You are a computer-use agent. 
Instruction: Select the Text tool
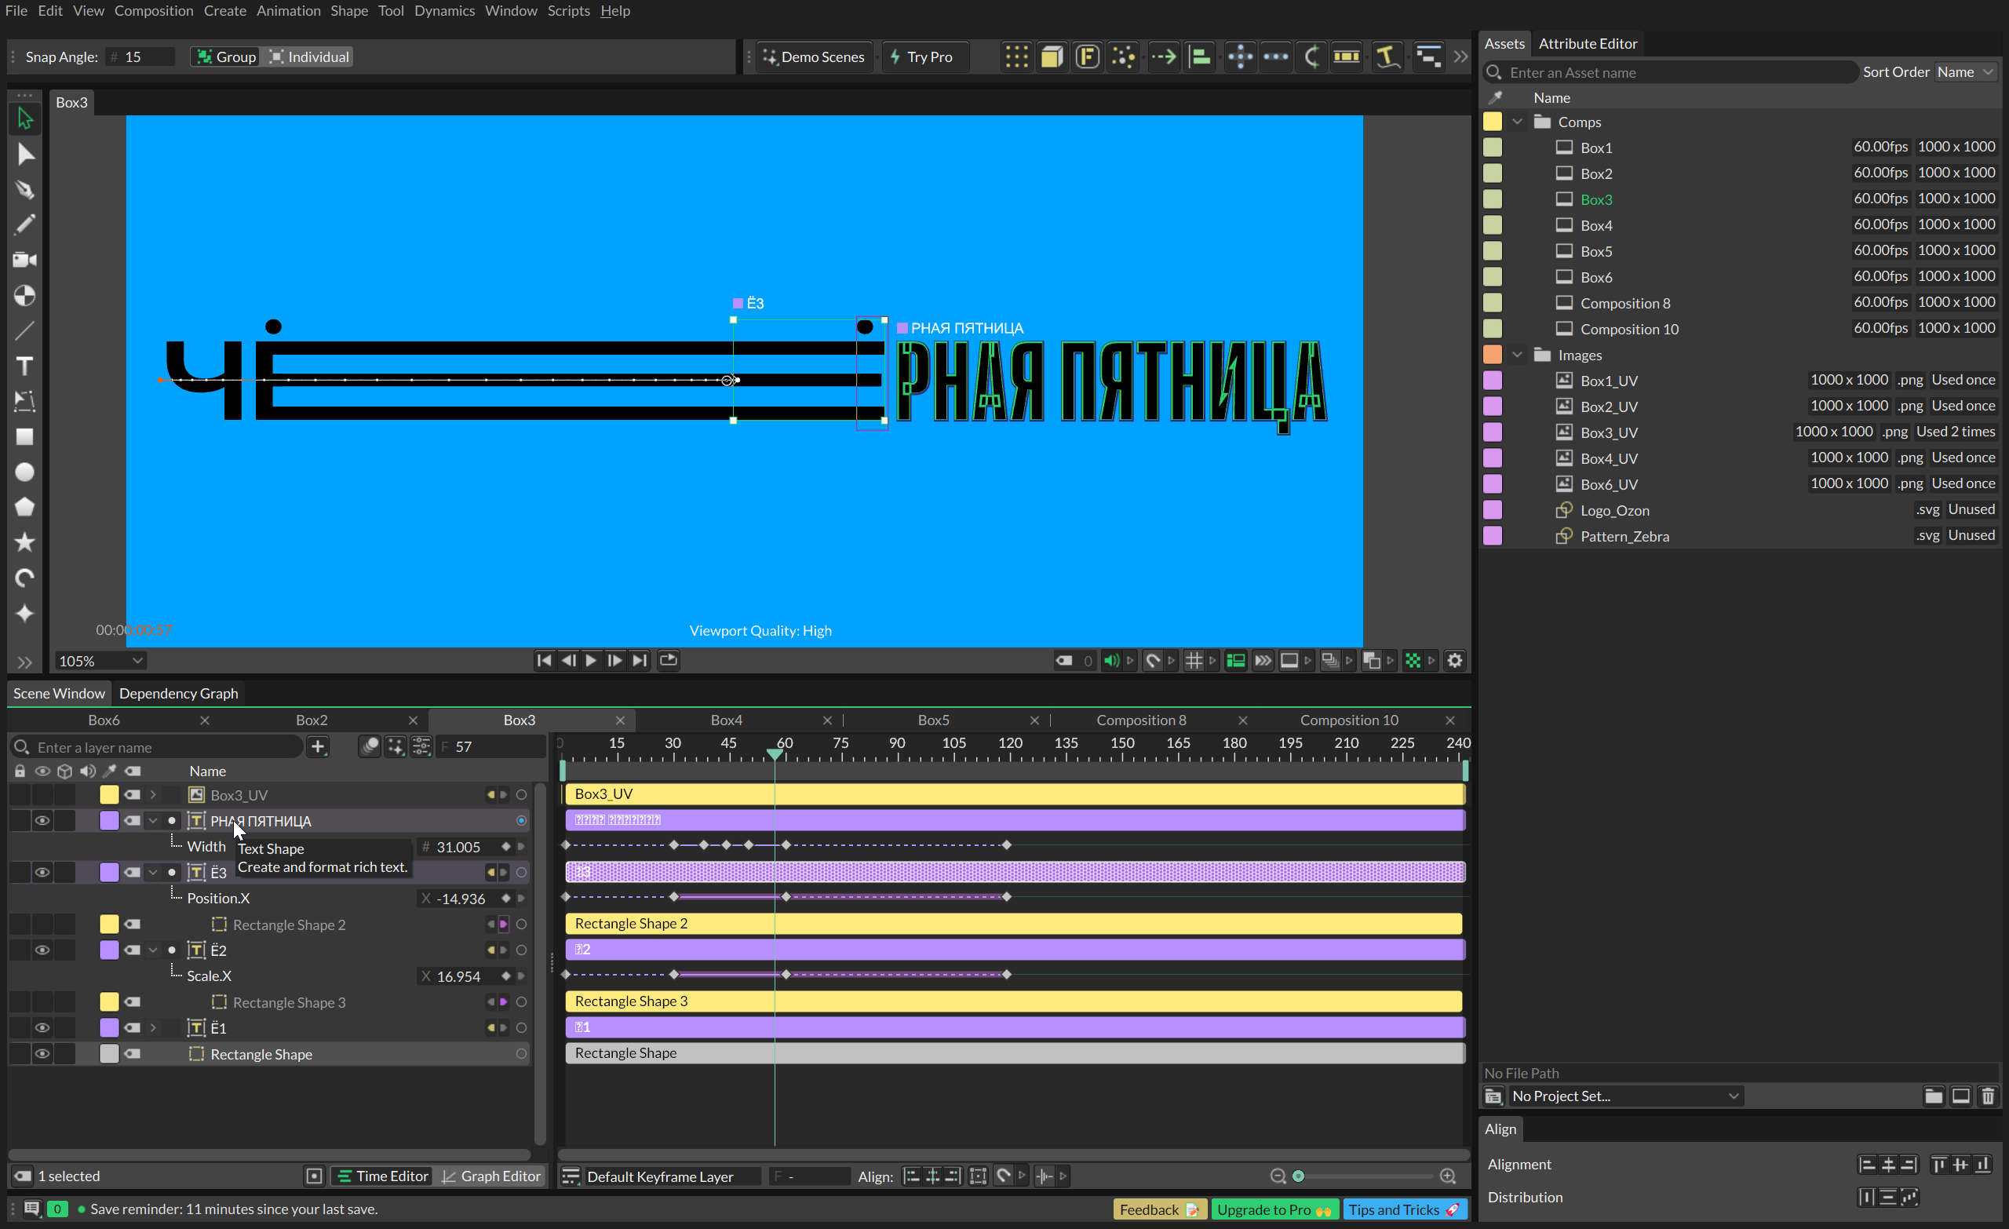24,367
